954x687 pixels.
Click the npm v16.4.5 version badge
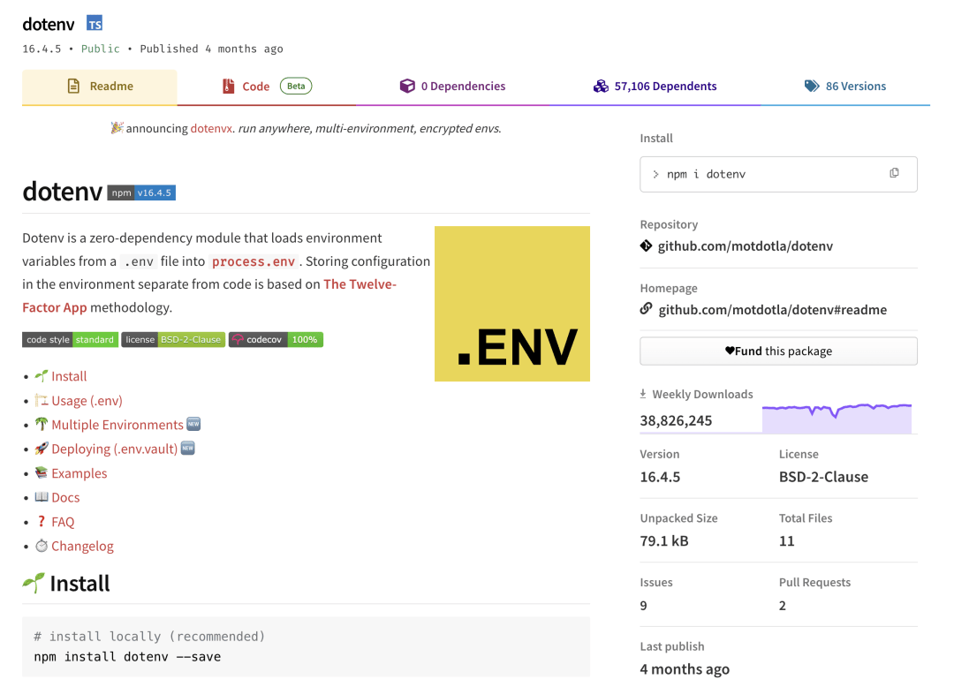tap(141, 193)
